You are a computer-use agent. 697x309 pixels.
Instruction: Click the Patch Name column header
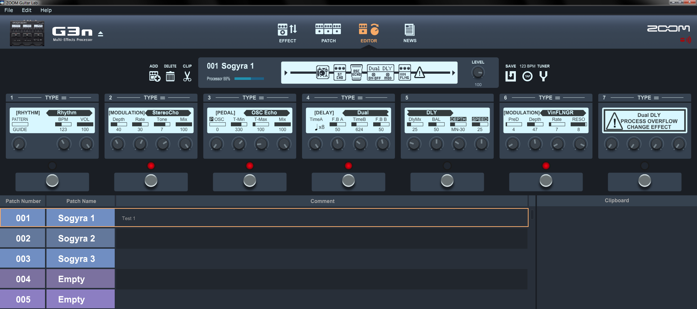81,201
